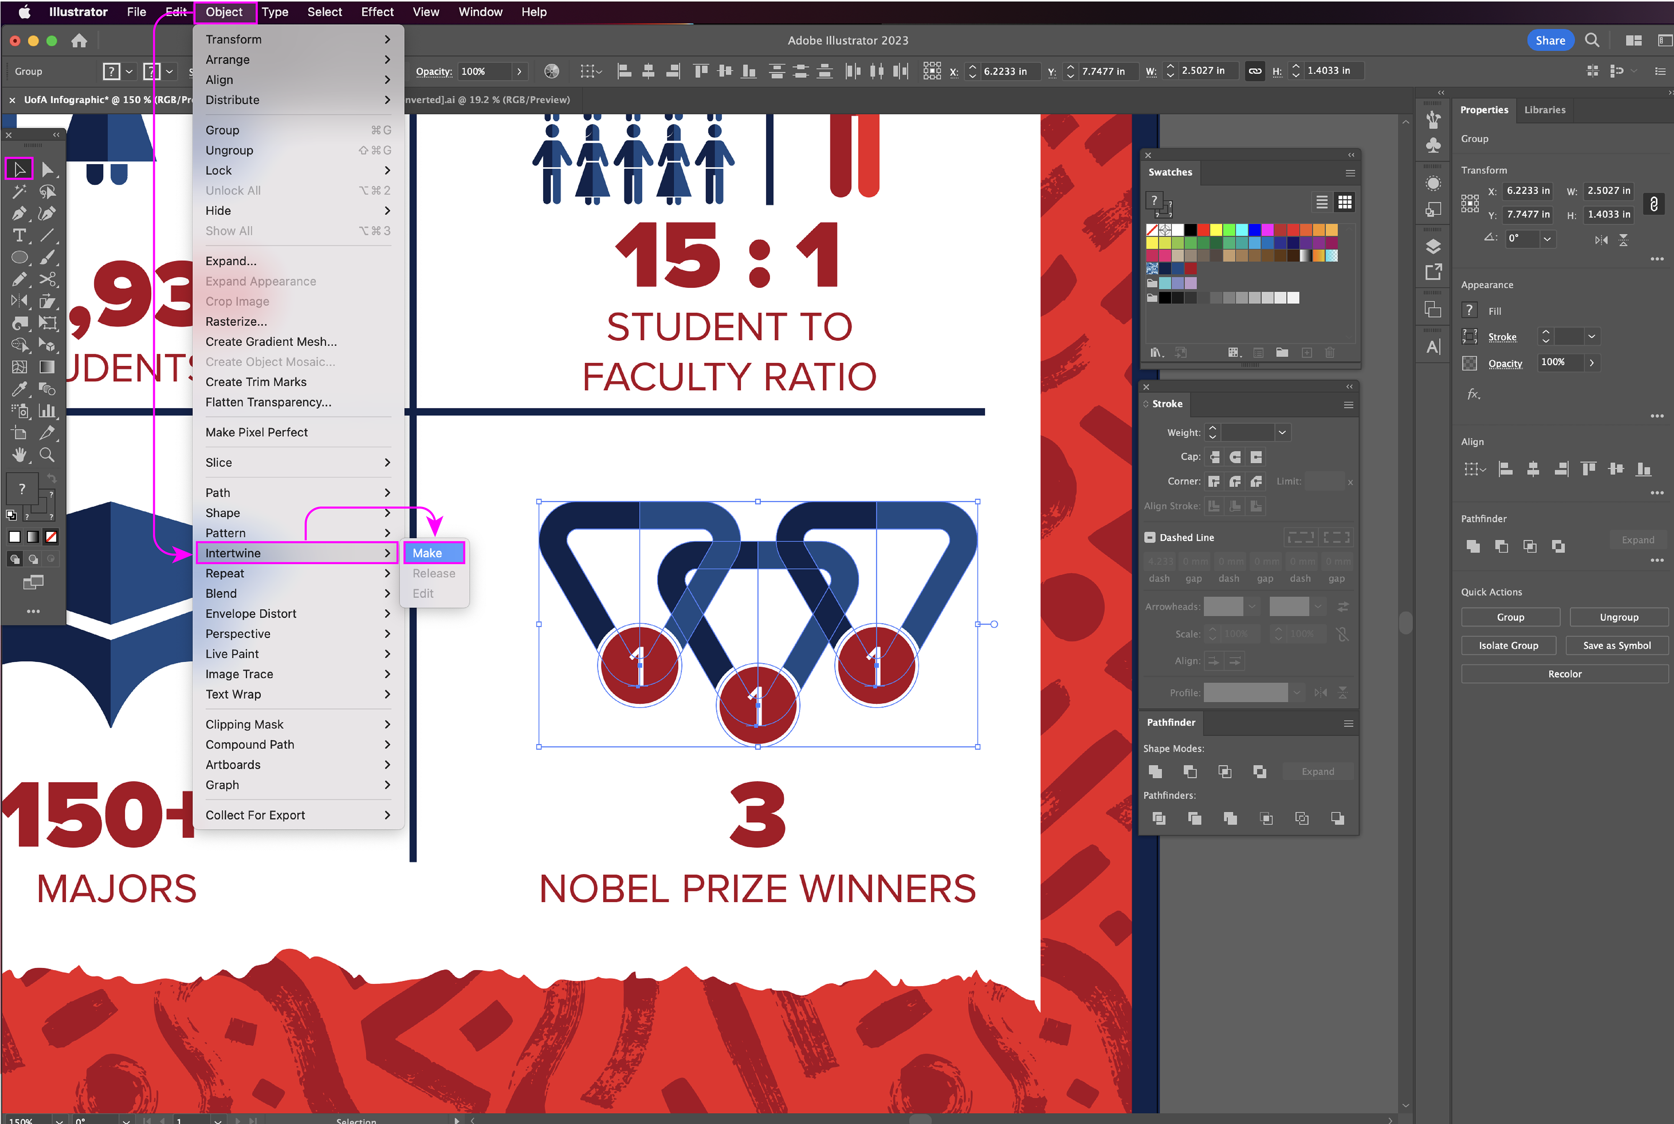Select the Hand tool
This screenshot has width=1674, height=1124.
(19, 455)
